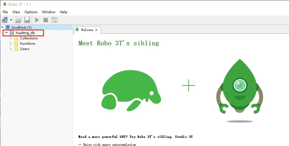The height and width of the screenshot is (146, 289).
Task: Click the Stop square toolbar icon
Action: [x=45, y=20]
